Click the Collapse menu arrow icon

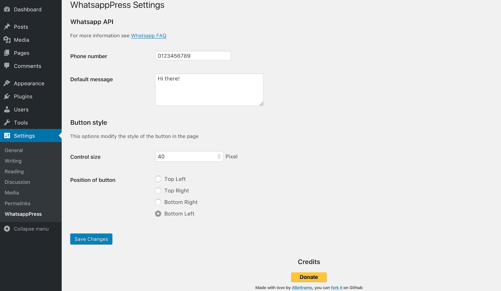[7, 229]
